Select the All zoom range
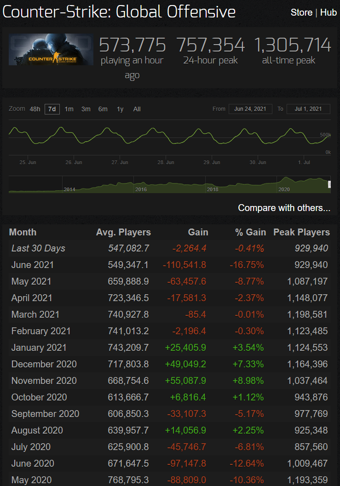The image size is (340, 486). pyautogui.click(x=137, y=109)
